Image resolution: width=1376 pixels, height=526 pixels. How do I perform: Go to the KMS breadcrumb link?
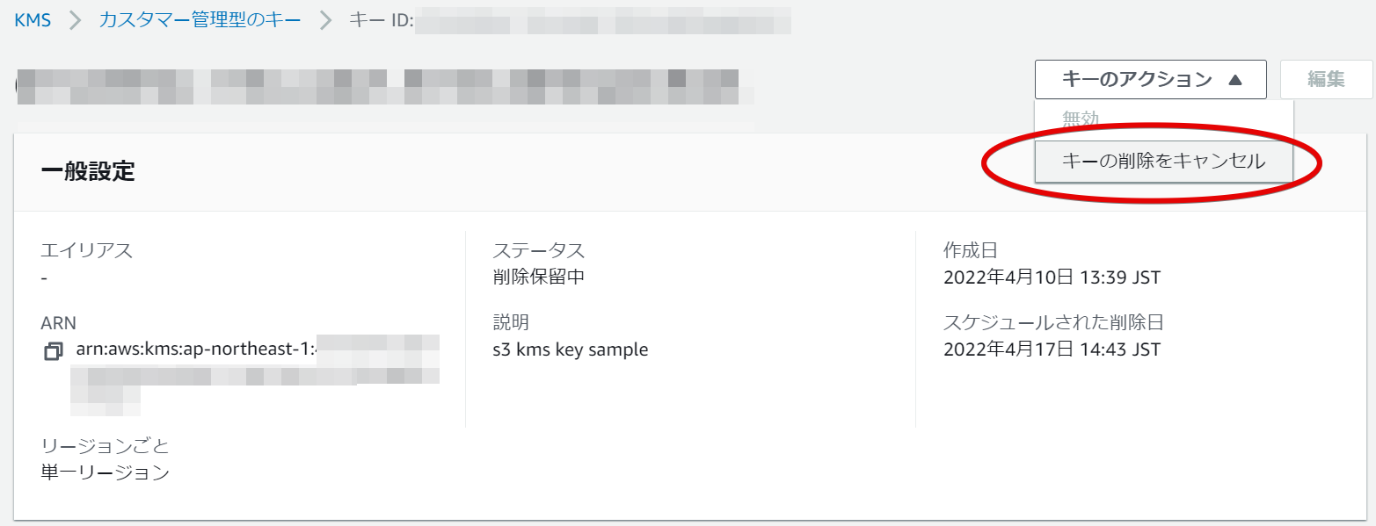coord(33,20)
